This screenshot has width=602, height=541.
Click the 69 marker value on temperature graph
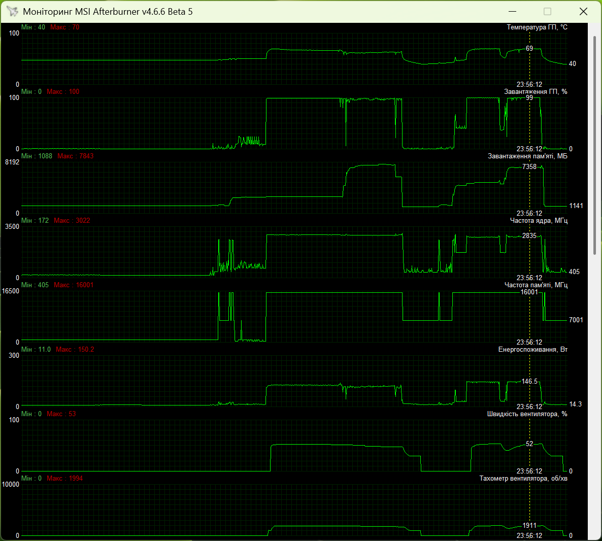tap(529, 49)
